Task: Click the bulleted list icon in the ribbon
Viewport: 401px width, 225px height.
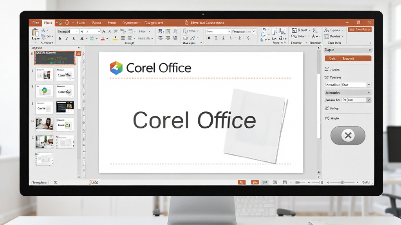Action: click(x=131, y=31)
